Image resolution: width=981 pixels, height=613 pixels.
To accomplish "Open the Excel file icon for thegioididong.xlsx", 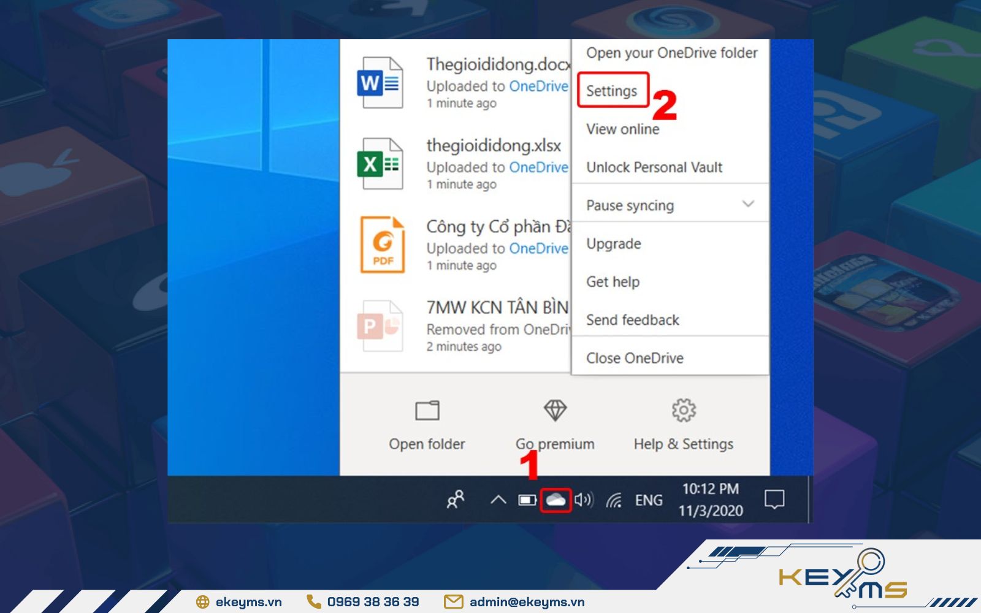I will (x=380, y=164).
